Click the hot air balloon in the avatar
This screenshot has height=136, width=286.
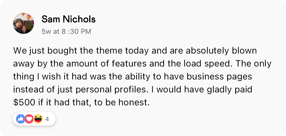coord(29,17)
